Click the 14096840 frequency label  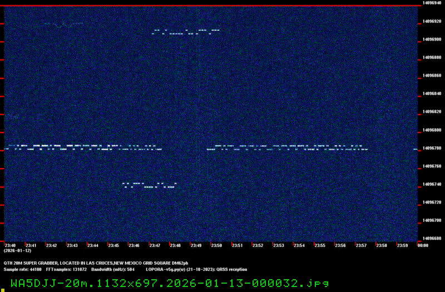(x=432, y=93)
